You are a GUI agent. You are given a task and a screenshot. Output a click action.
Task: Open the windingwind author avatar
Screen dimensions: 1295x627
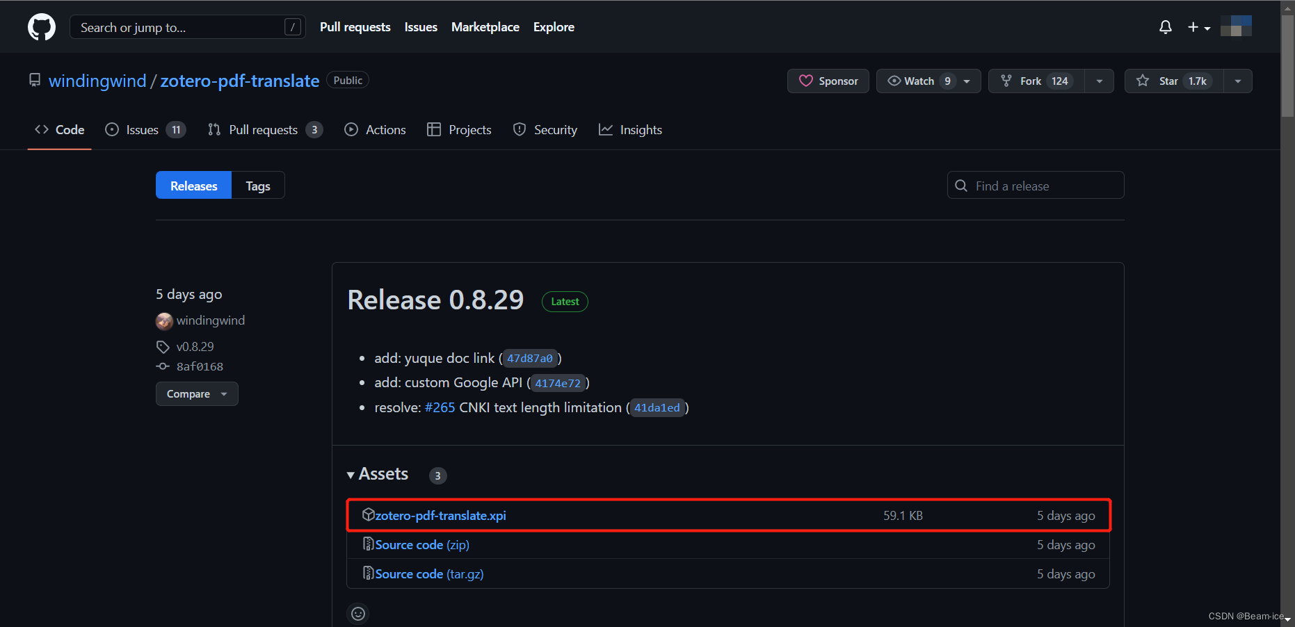pyautogui.click(x=164, y=321)
